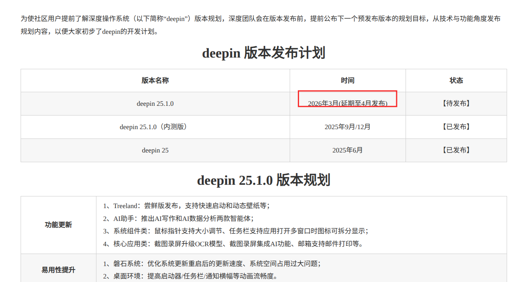This screenshot has width=523, height=282.
Task: Click the line starting "4、核心应用类"
Action: click(233, 244)
